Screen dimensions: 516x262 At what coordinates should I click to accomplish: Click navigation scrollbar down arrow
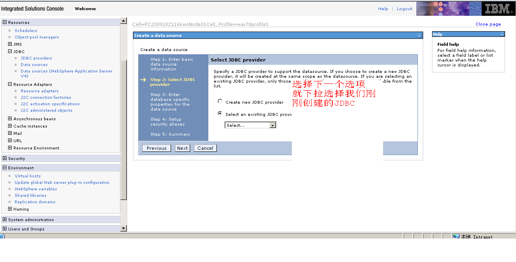coord(124,229)
